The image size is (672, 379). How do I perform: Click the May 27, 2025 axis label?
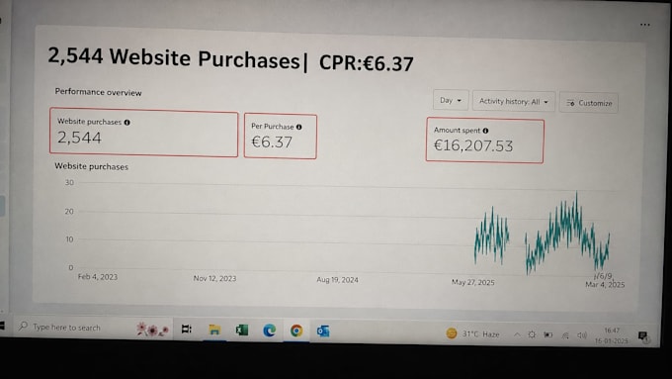tap(472, 282)
